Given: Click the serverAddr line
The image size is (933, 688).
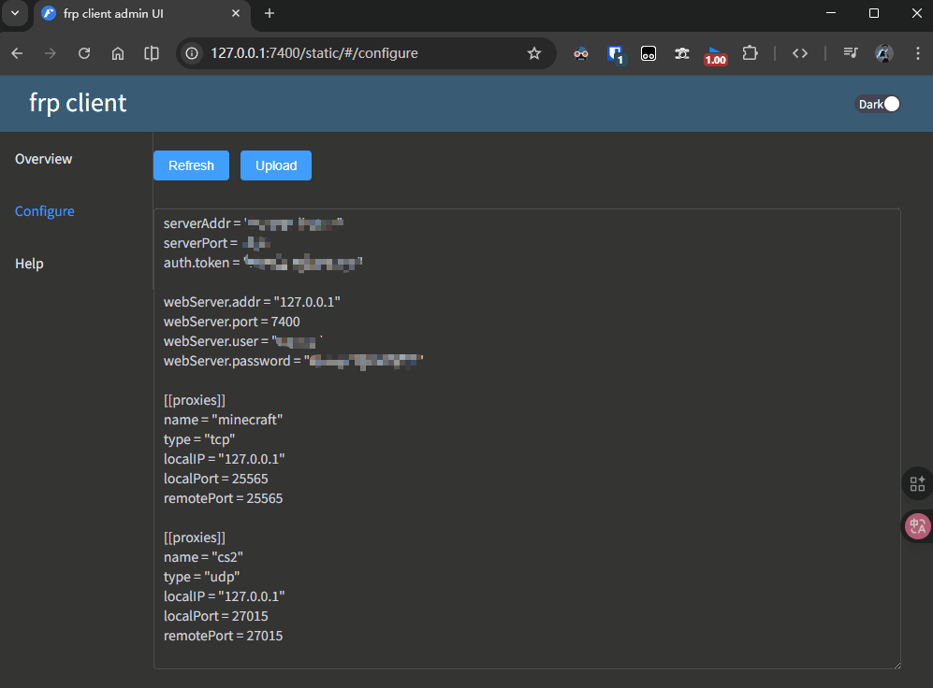Looking at the screenshot, I should (x=255, y=223).
